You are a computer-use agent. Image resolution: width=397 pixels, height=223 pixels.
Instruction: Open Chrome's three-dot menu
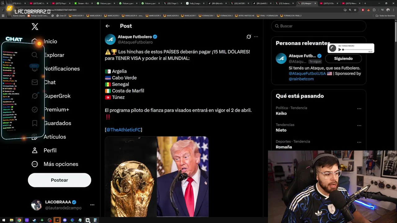coord(393,10)
